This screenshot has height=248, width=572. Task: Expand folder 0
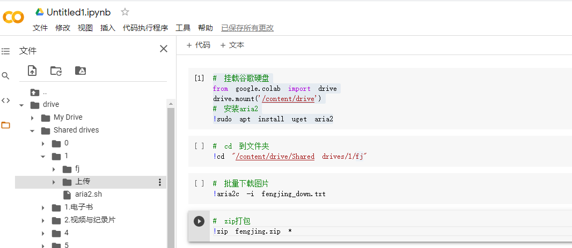(x=43, y=144)
